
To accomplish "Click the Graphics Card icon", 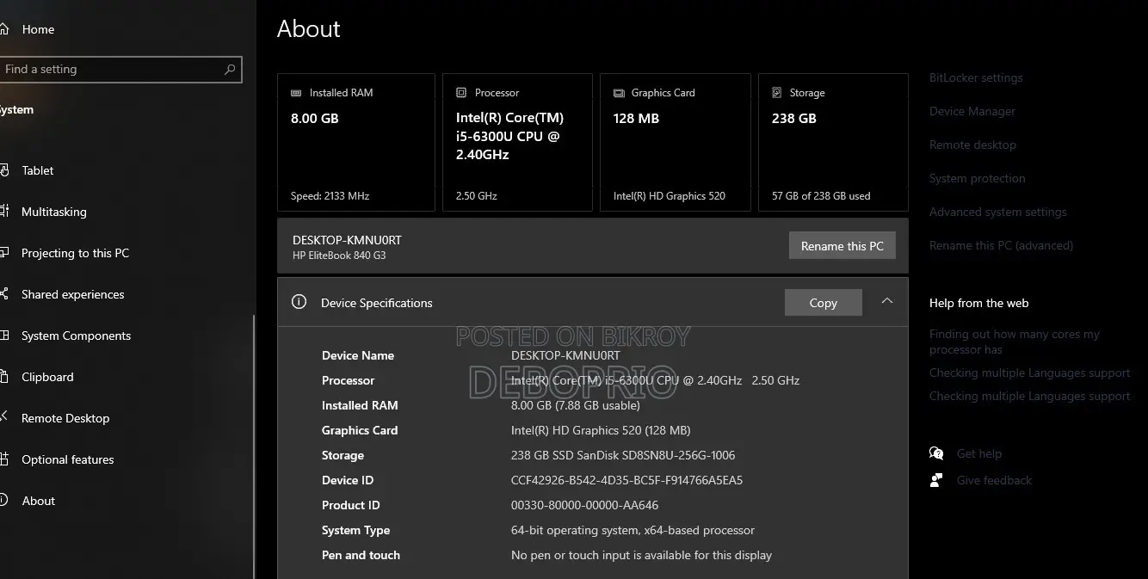I will pos(619,93).
